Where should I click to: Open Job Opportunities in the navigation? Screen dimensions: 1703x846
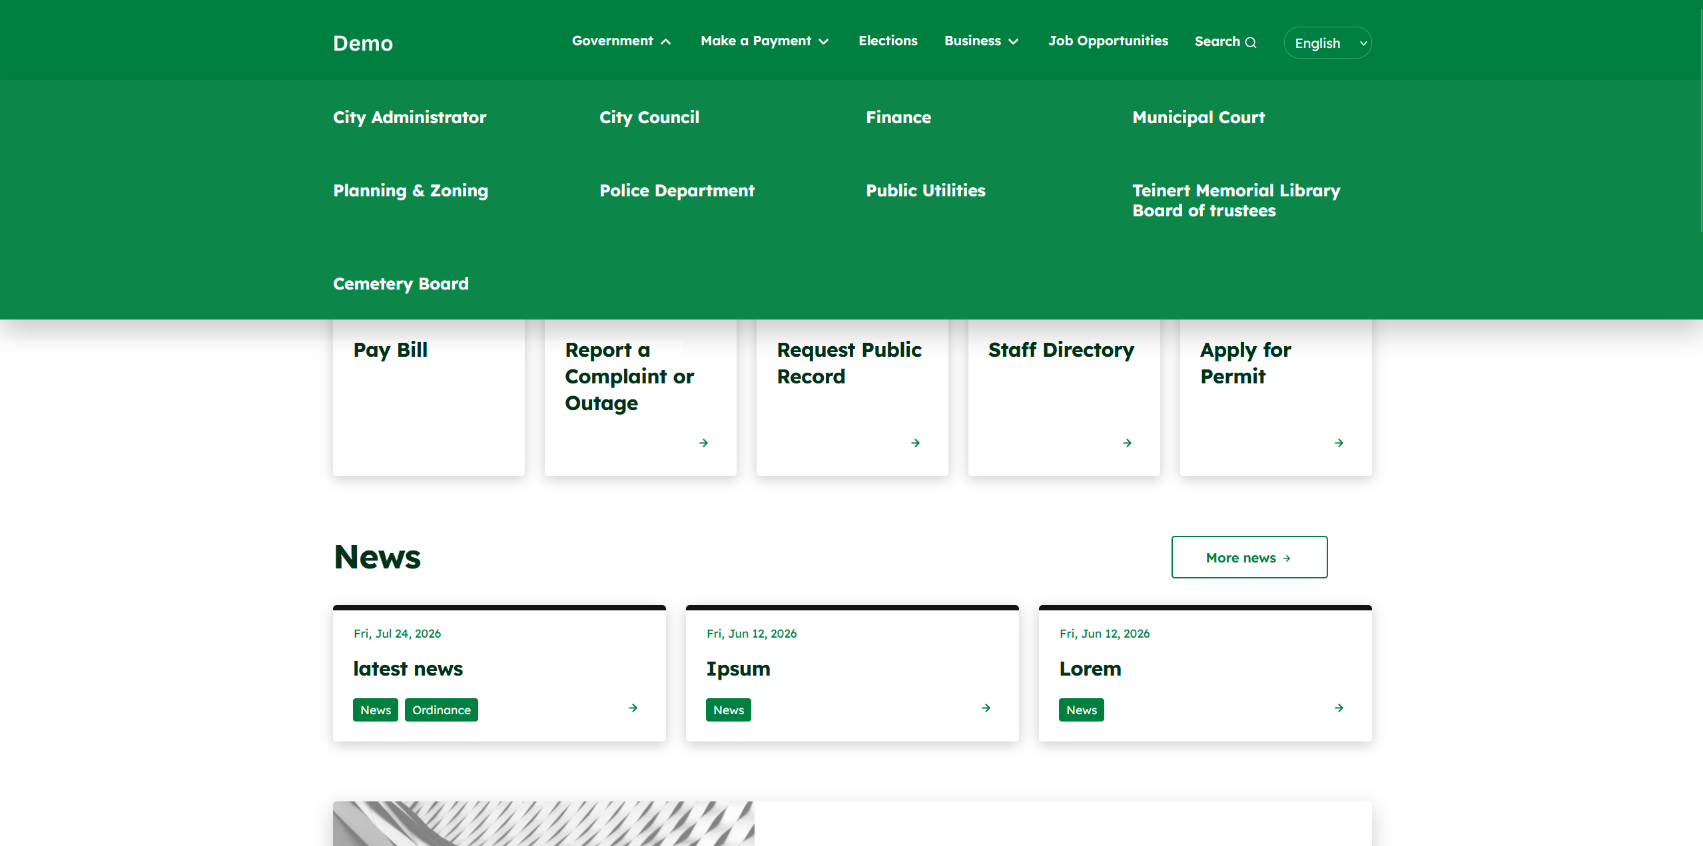click(1108, 41)
